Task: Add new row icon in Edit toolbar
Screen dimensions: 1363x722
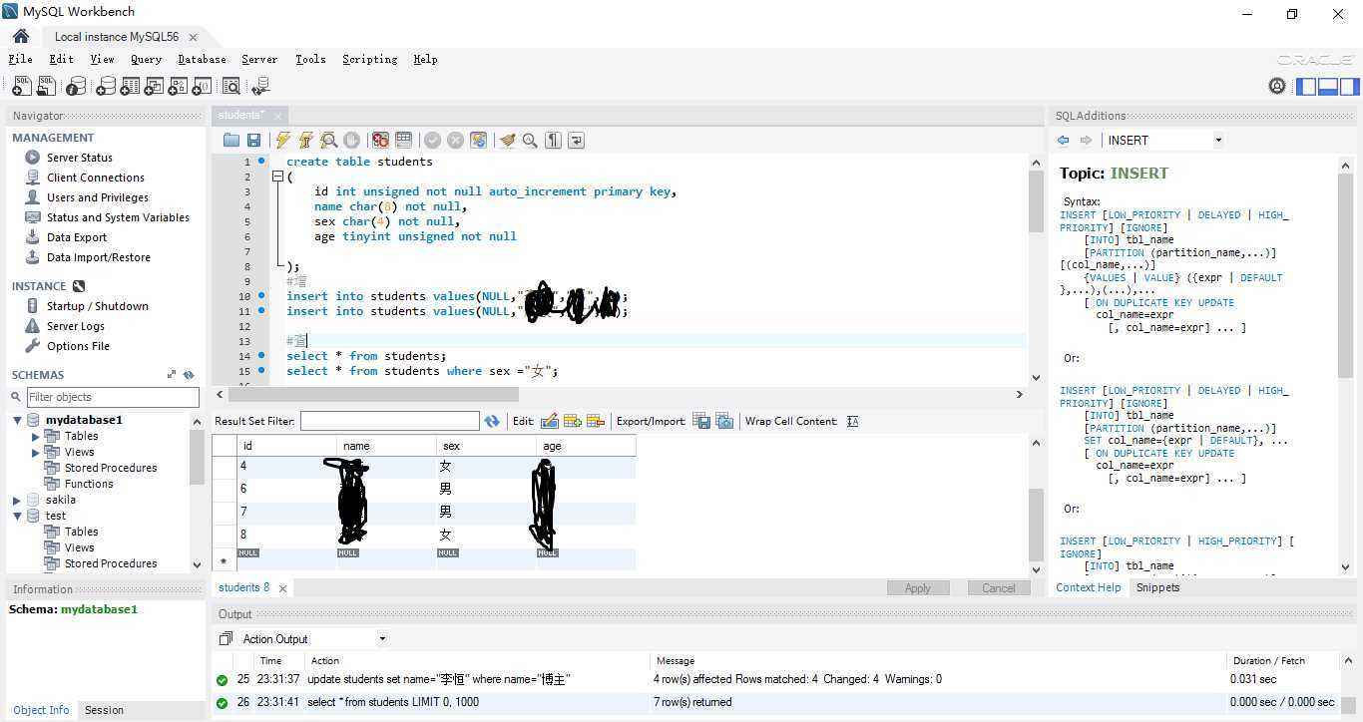Action: [573, 421]
